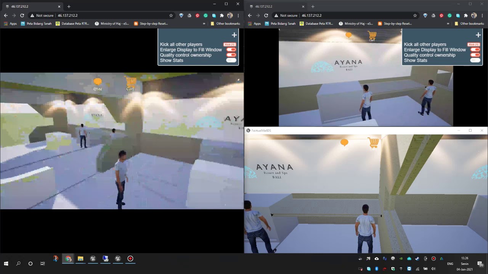Open Other bookmarks folder in right browser
Image resolution: width=488 pixels, height=274 pixels.
469,24
